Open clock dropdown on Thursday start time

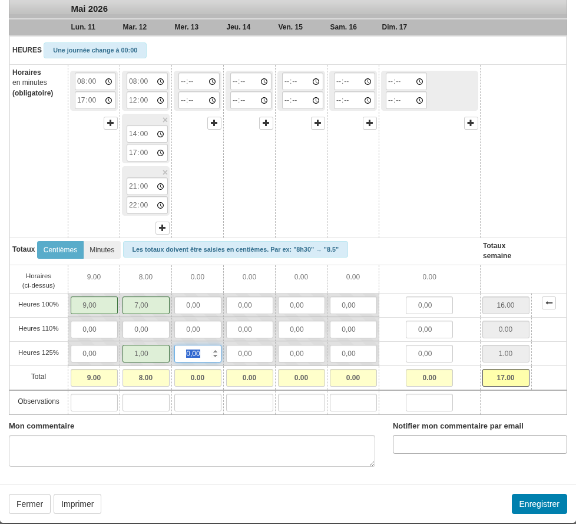[264, 81]
